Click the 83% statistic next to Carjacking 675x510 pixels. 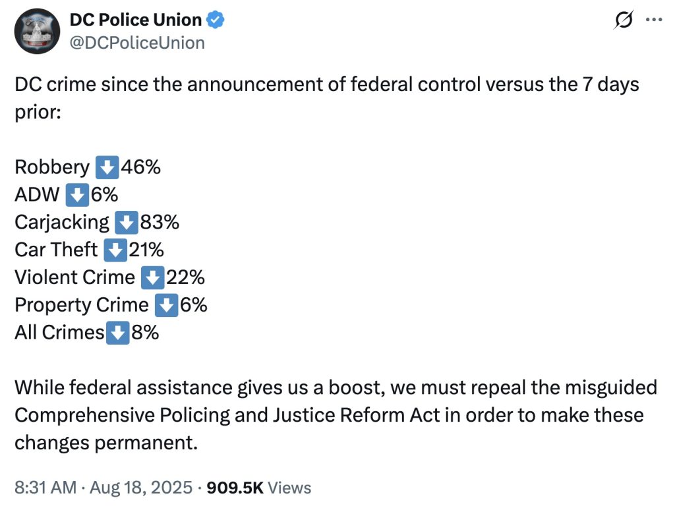point(160,223)
